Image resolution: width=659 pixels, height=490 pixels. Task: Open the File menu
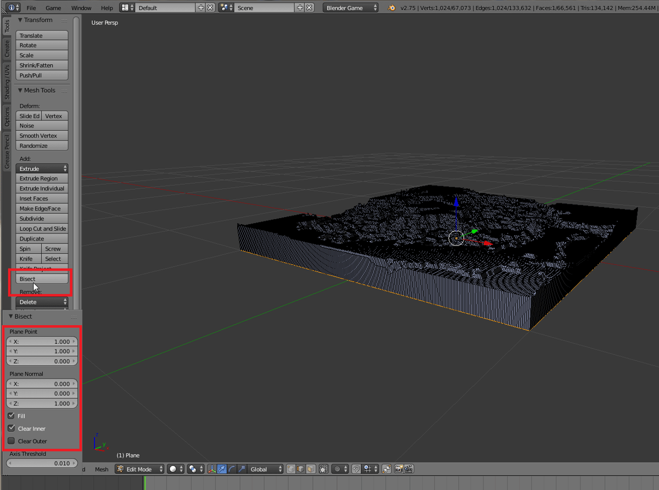click(31, 8)
